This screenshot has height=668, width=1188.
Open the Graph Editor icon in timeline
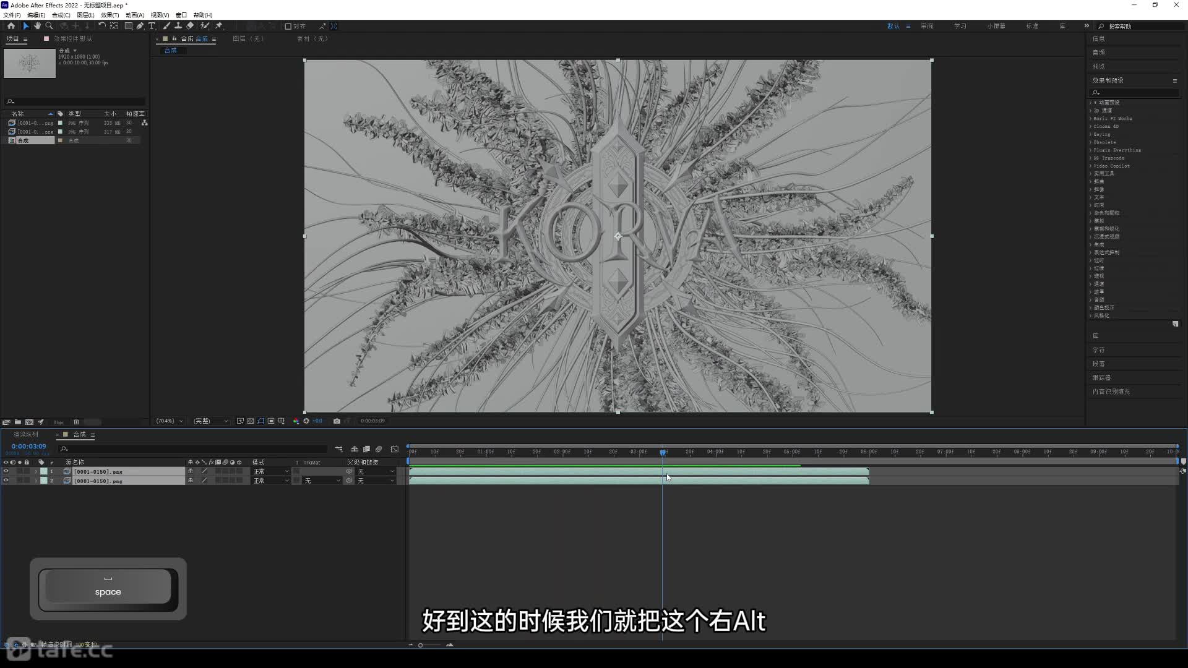[x=395, y=449]
